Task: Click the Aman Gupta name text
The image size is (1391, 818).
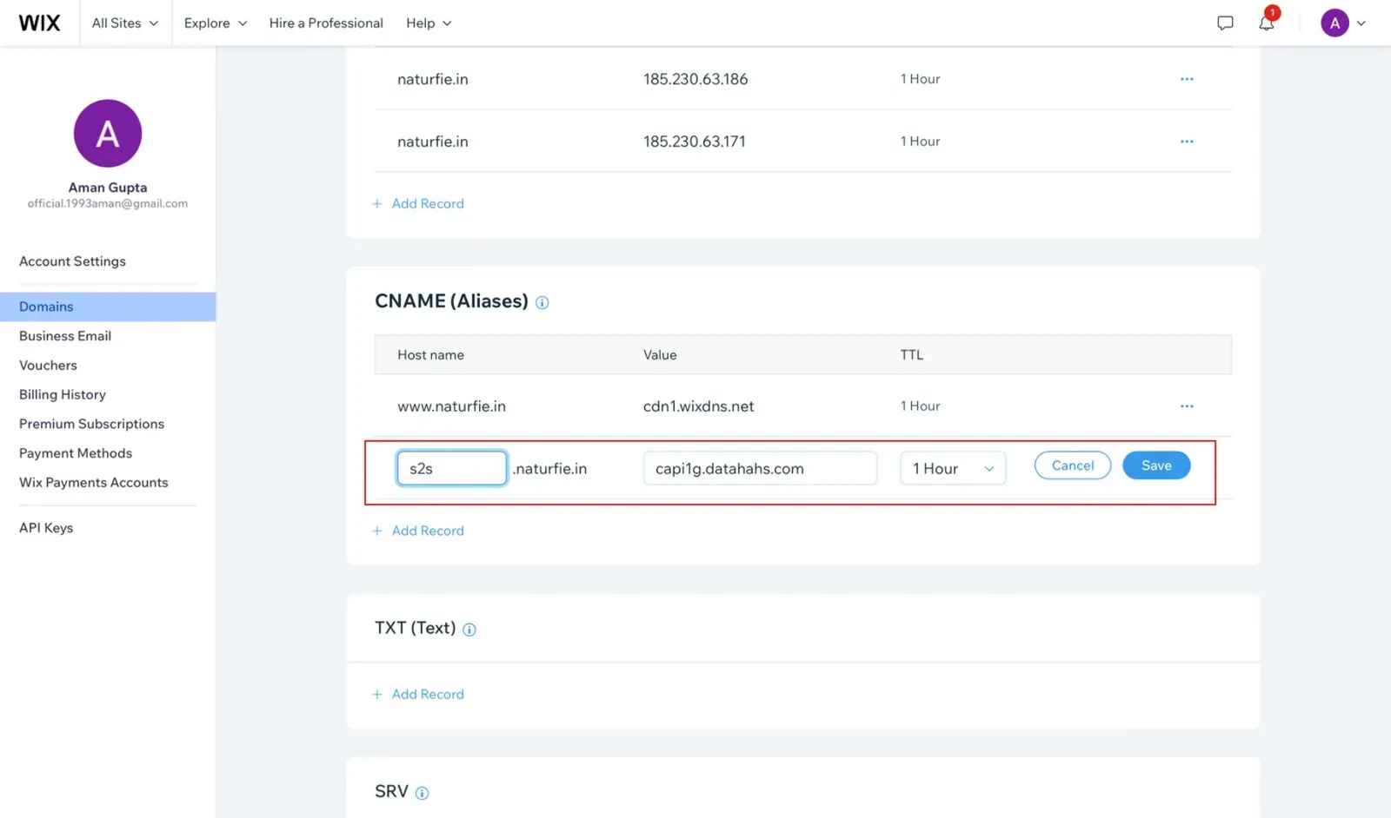Action: coord(108,188)
